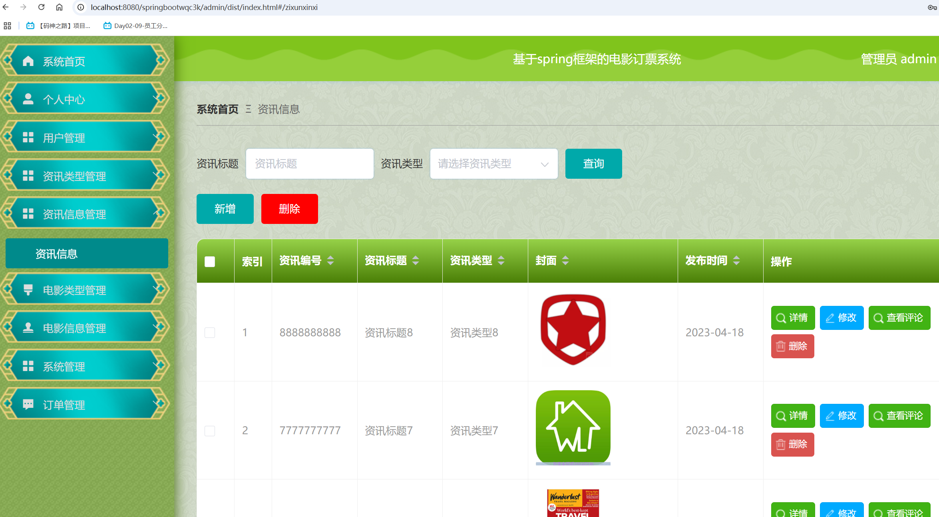Screen dimensions: 939x517
Task: Click 查看评论 for 资讯标题7 row
Action: pos(899,416)
